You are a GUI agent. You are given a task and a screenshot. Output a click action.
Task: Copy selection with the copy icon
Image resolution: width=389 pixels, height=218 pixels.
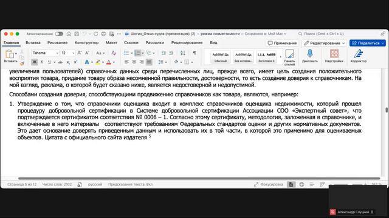22,58
